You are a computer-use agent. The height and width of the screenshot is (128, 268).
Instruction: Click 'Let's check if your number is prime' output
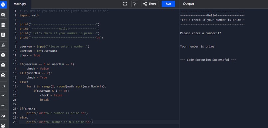212,20
